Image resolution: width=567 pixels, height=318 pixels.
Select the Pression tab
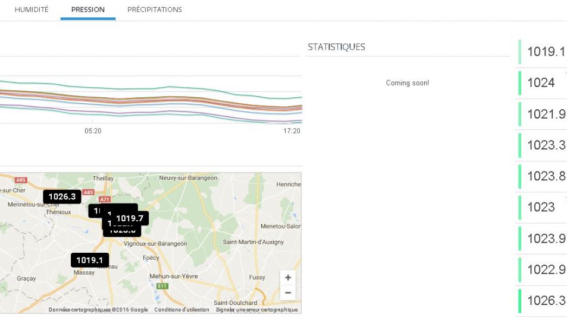(87, 9)
